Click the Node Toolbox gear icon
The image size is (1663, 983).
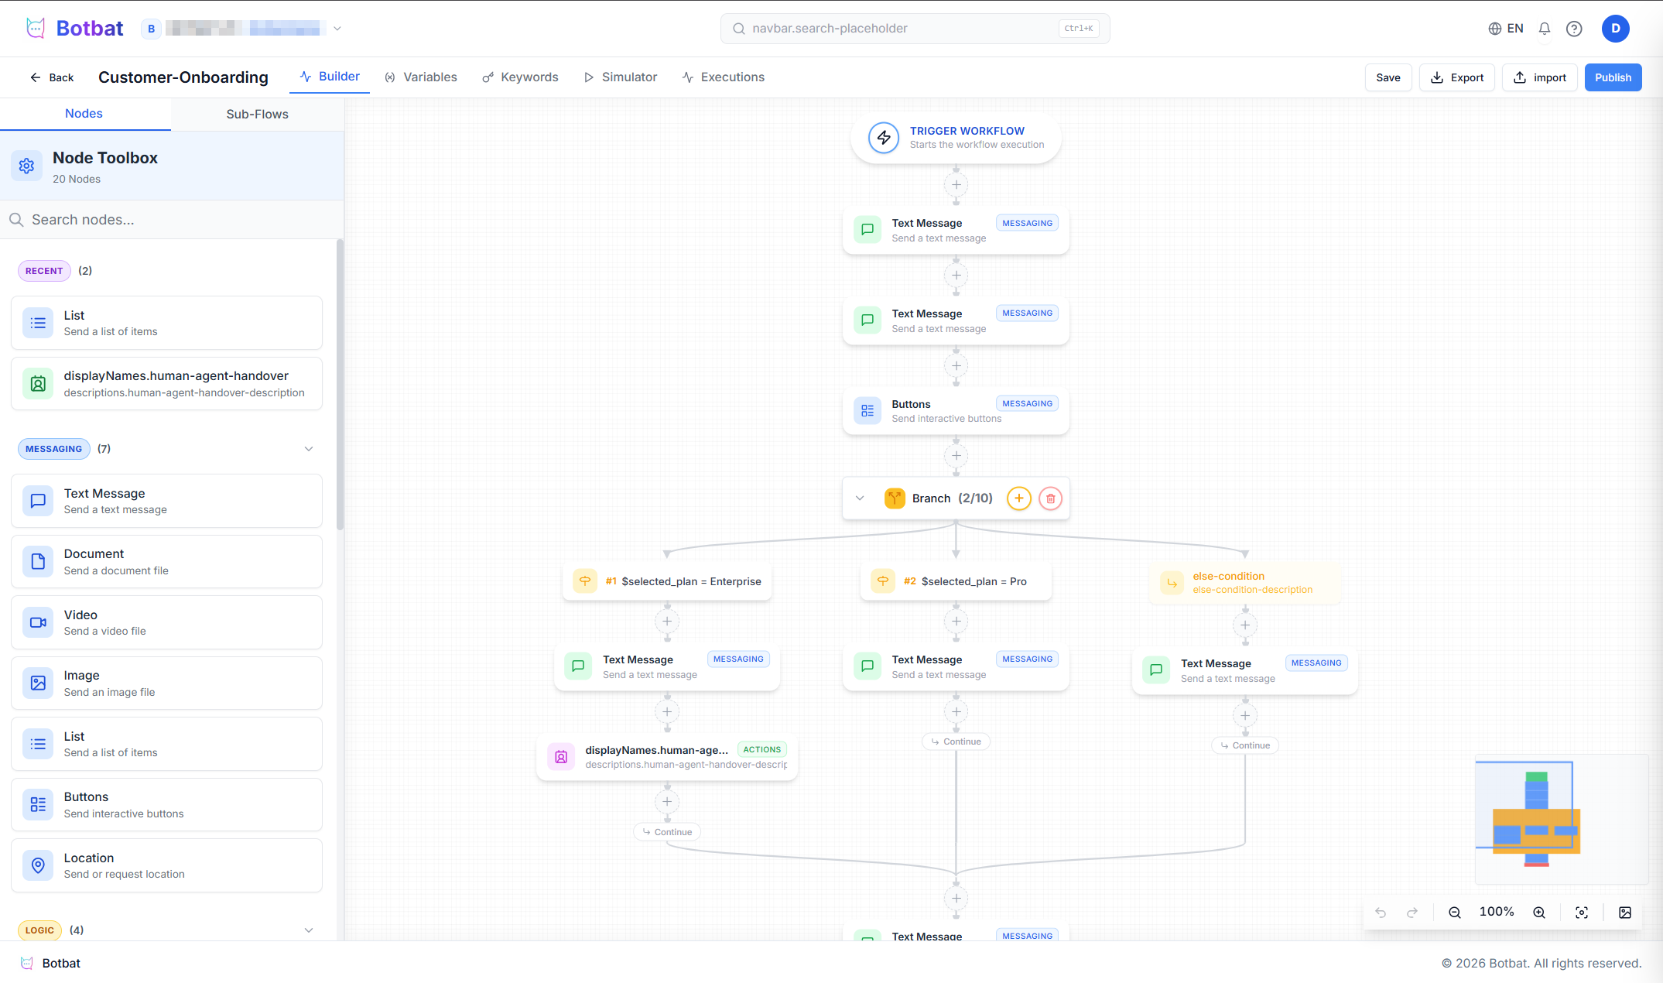click(27, 166)
